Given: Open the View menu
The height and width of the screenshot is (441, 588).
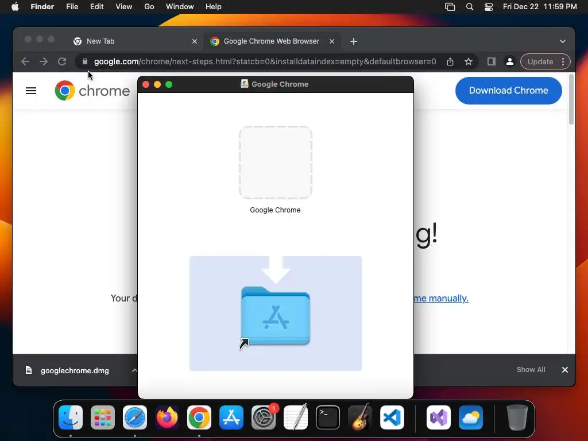Looking at the screenshot, I should [124, 7].
